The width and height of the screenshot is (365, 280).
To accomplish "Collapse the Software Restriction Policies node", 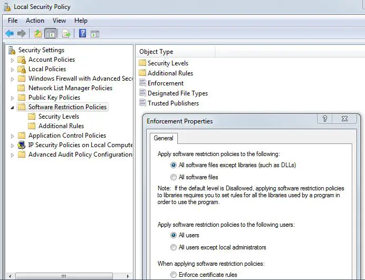I will (12, 108).
